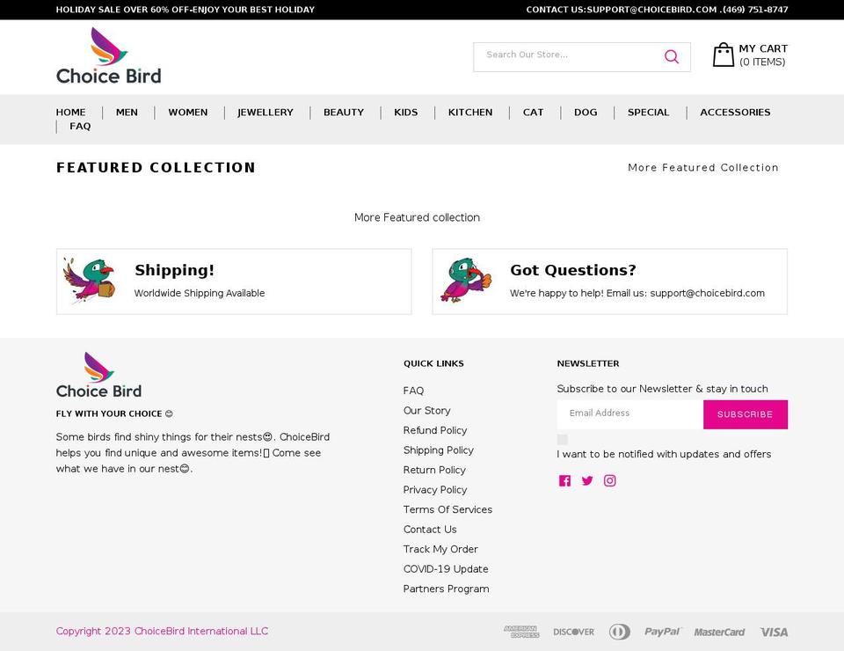Open the CAT category menu
The width and height of the screenshot is (844, 651).
point(533,112)
